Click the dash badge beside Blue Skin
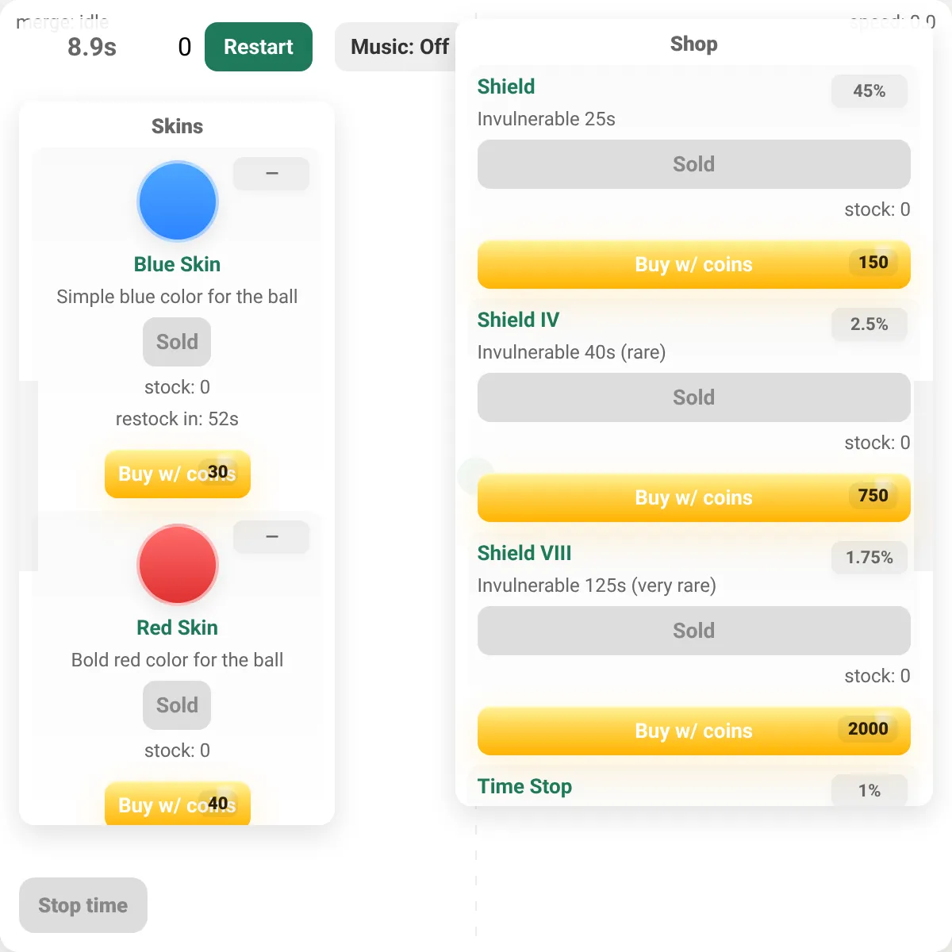Screen dimensions: 952x952 271,174
